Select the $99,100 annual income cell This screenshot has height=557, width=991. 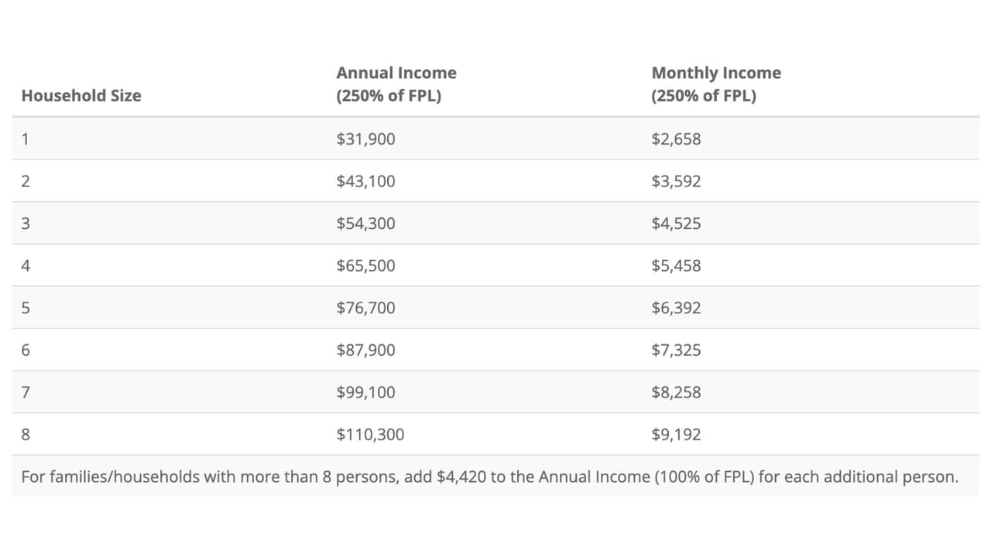tap(365, 392)
